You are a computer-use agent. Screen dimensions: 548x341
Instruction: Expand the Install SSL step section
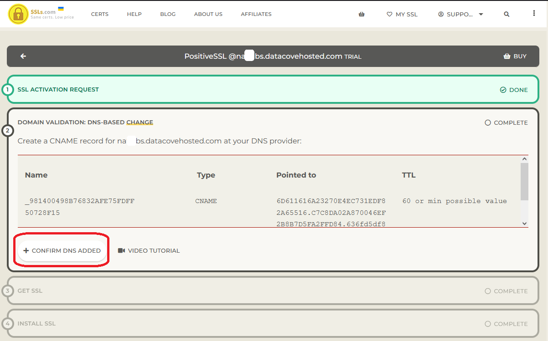36,324
